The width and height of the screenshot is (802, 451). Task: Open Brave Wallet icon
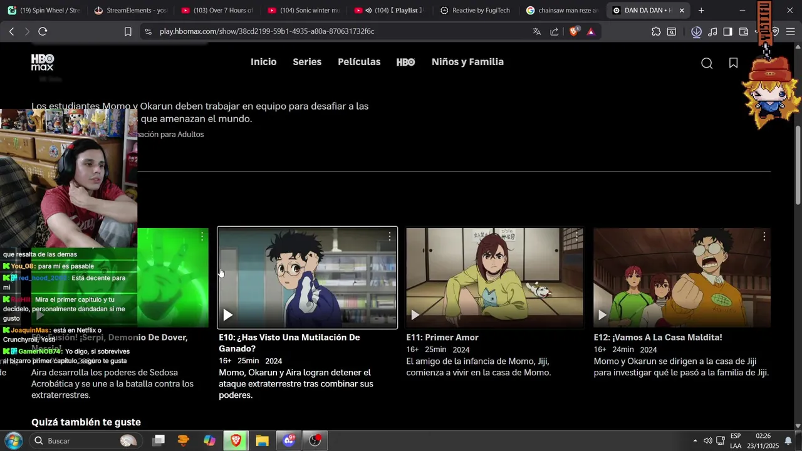point(744,31)
